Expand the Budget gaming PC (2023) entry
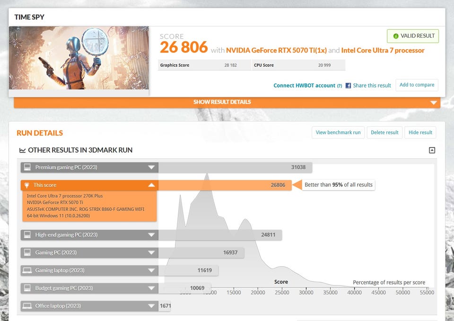The width and height of the screenshot is (454, 321). click(151, 288)
